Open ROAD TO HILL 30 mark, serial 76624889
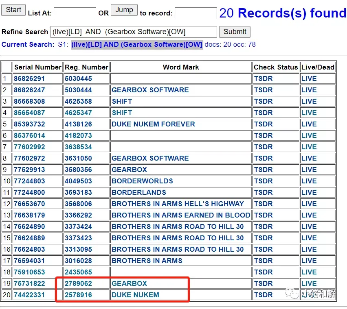This screenshot has height=309, width=347. [x=178, y=238]
